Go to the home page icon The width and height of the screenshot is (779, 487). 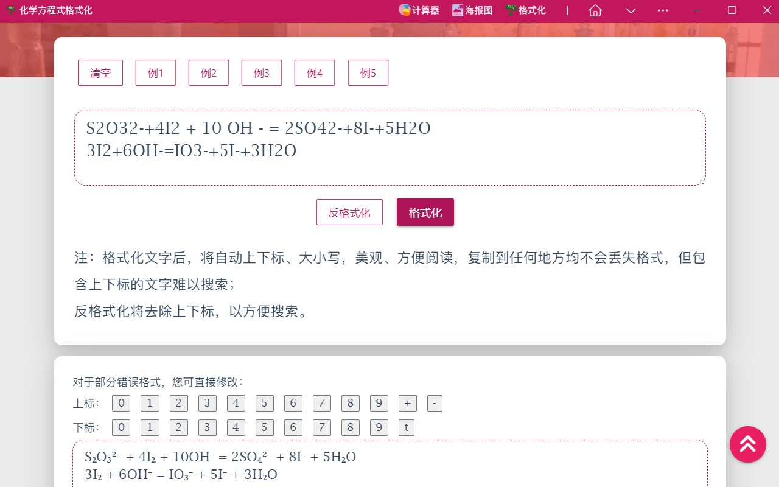pyautogui.click(x=596, y=10)
